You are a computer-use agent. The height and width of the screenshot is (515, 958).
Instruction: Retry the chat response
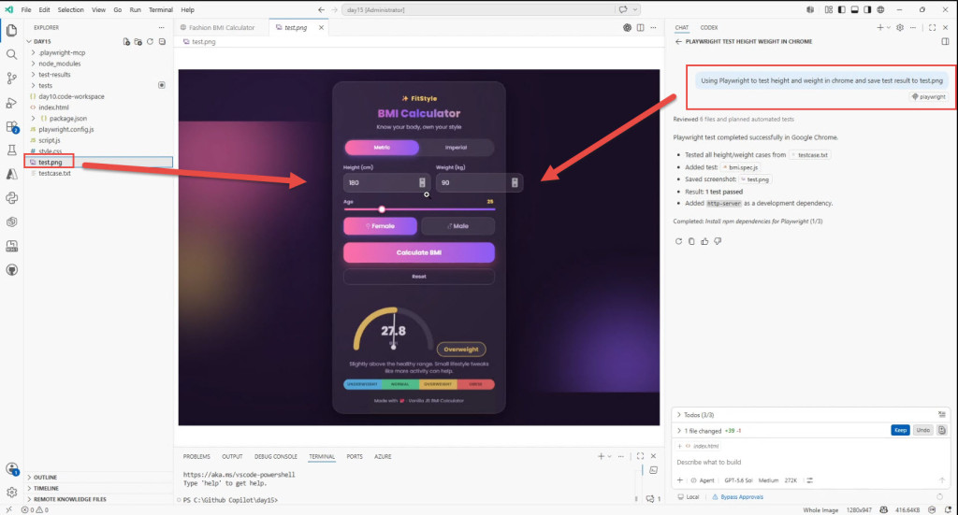[678, 241]
